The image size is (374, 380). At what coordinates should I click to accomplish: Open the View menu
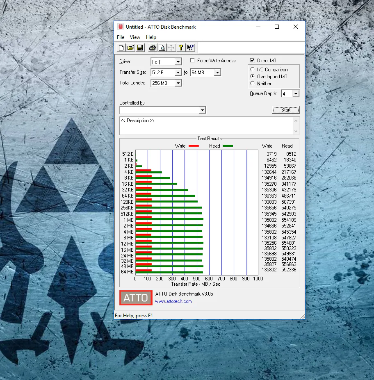135,37
